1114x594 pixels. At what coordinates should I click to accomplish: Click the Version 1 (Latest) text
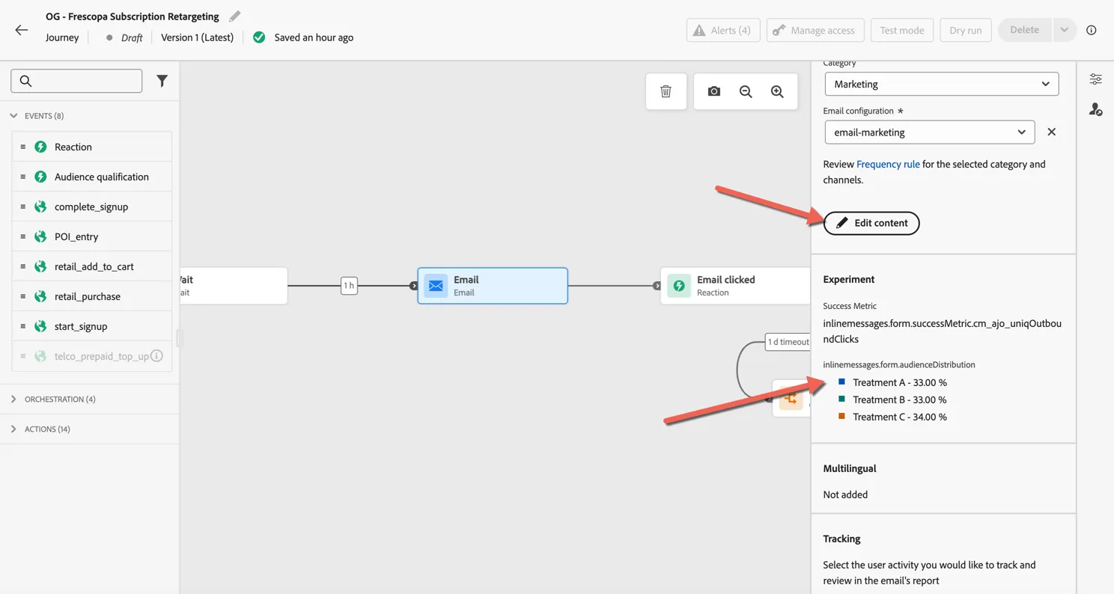197,37
